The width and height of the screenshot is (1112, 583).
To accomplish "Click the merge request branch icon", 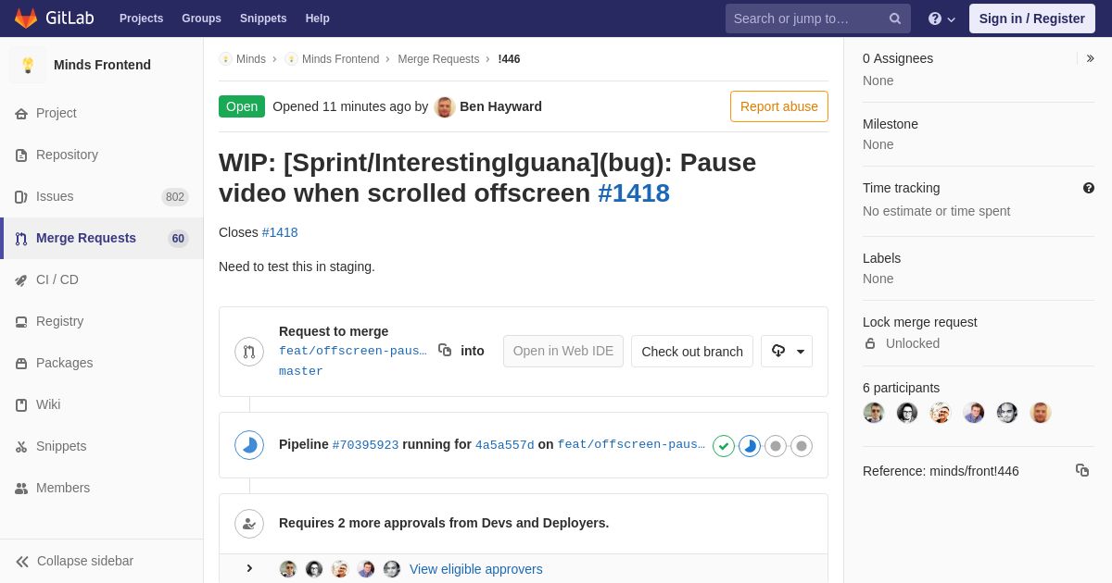I will coord(249,352).
